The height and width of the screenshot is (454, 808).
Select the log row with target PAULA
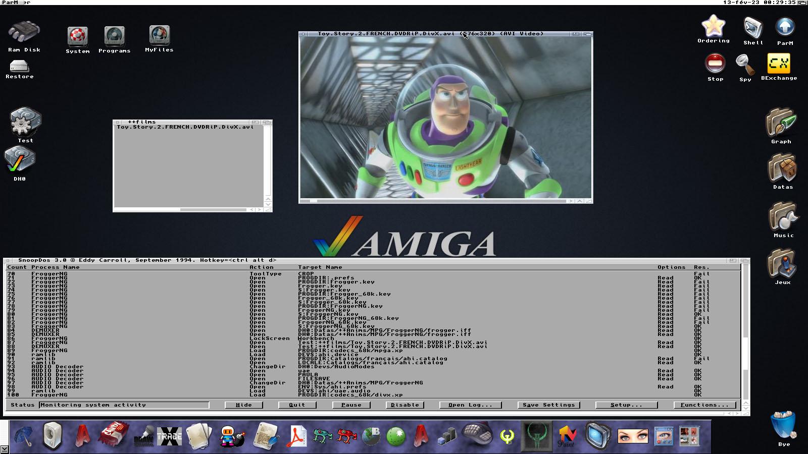[x=373, y=375]
